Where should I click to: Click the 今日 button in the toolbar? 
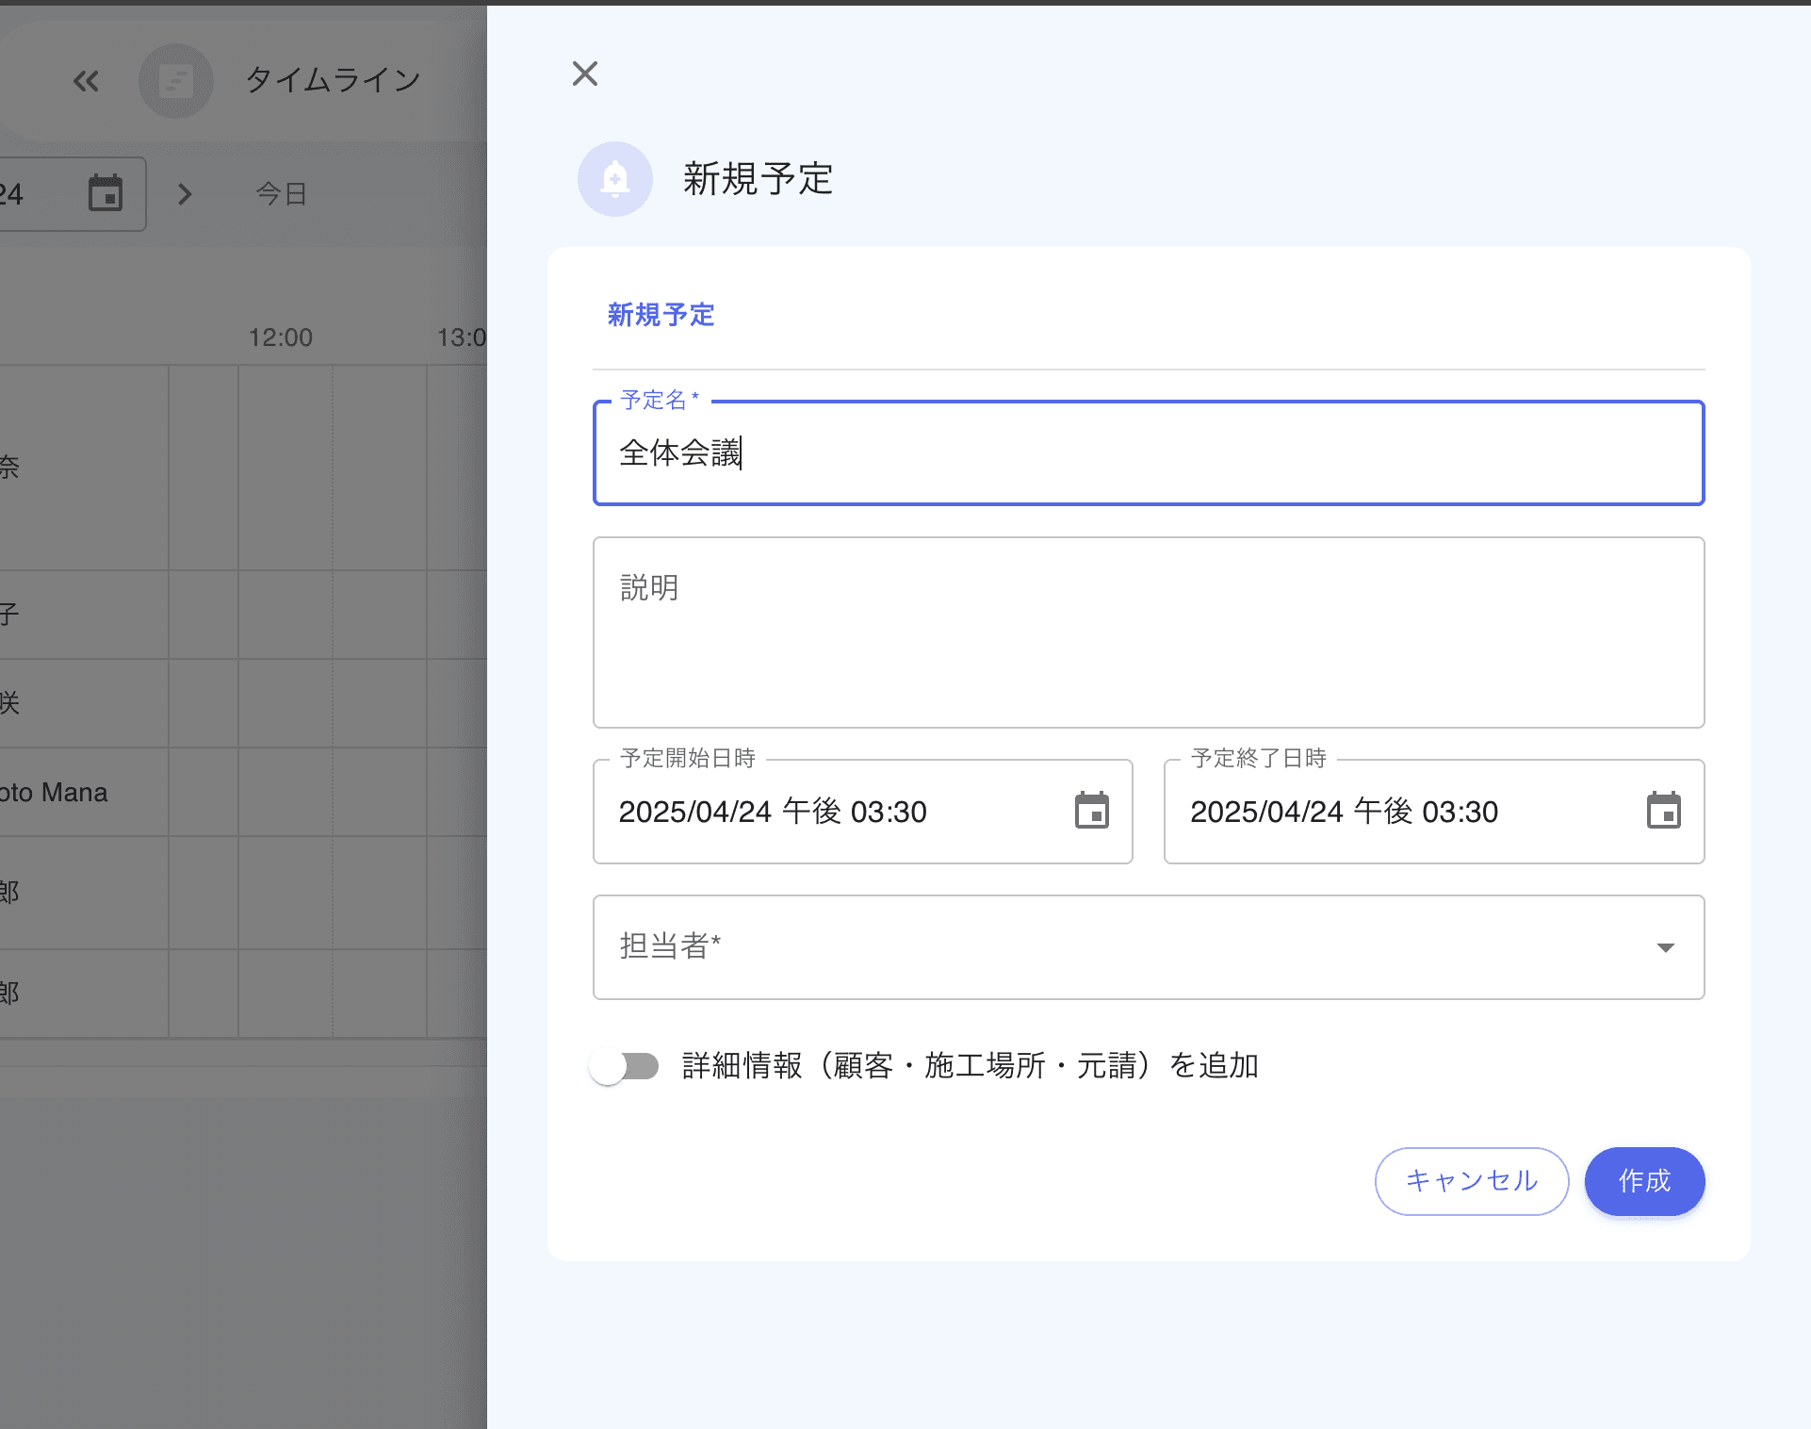(x=278, y=194)
